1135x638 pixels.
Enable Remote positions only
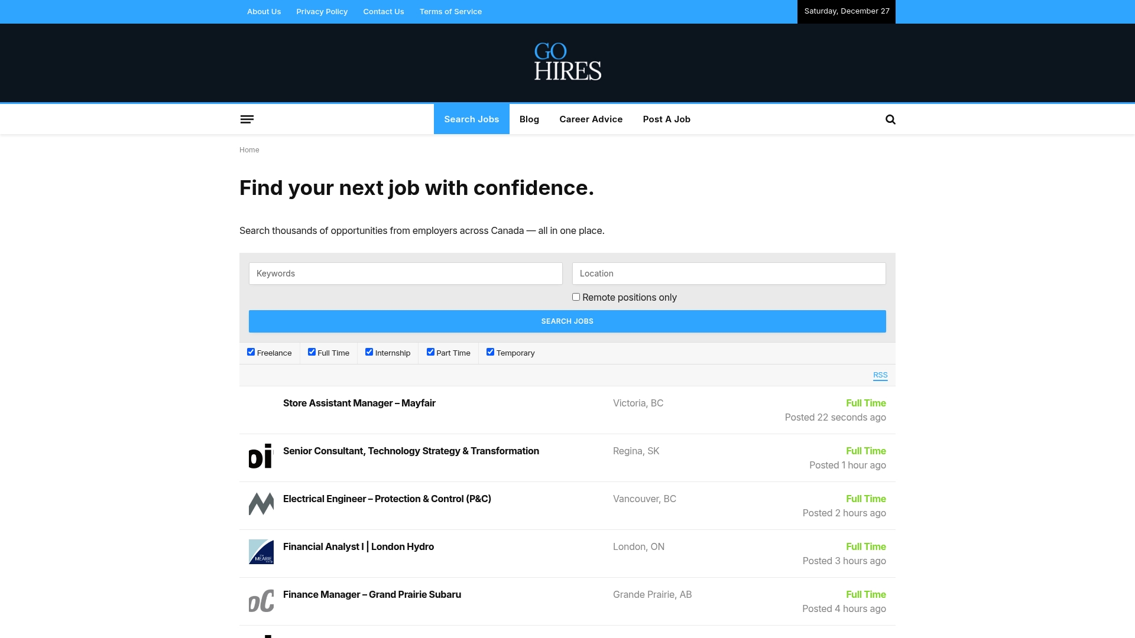[x=575, y=297]
